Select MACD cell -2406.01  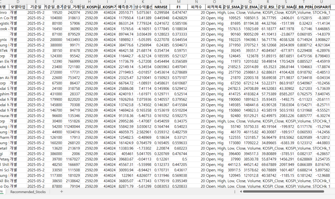click(x=286, y=18)
